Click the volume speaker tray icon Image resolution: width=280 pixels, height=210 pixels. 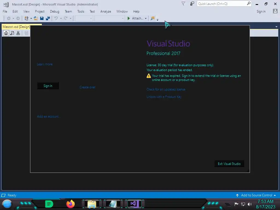[250, 204]
